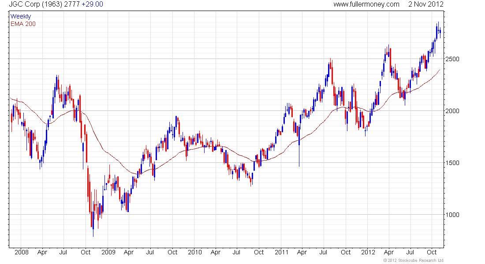Click the 1000 price axis label
The height and width of the screenshot is (264, 485).
[x=452, y=215]
